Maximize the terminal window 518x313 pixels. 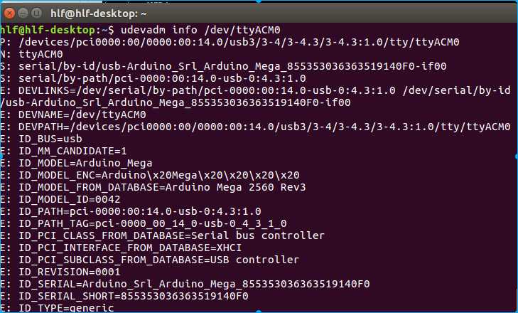pyautogui.click(x=36, y=12)
